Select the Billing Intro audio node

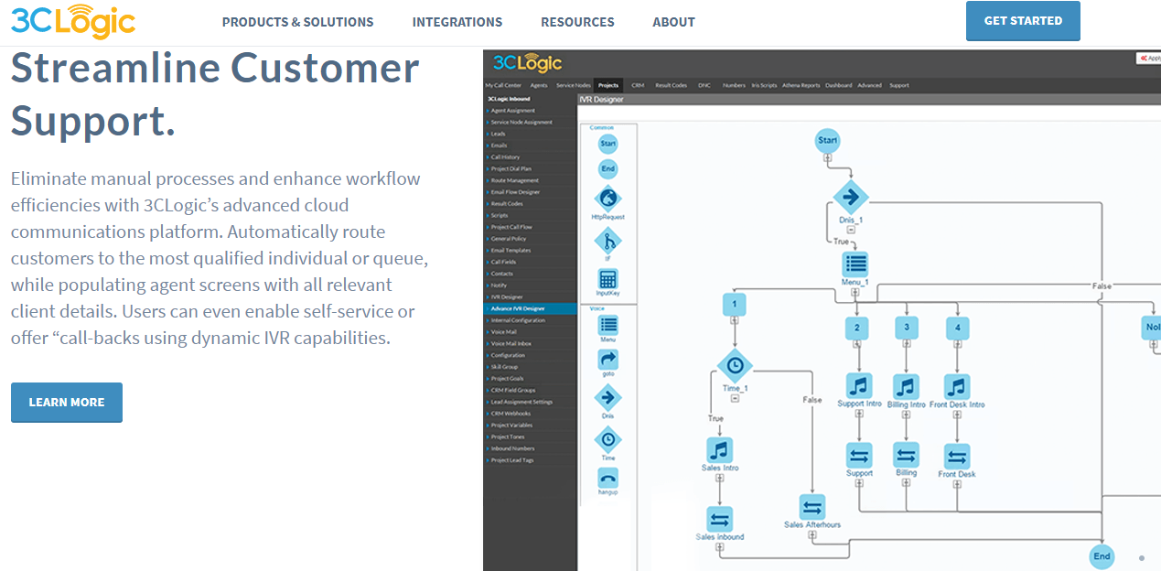pyautogui.click(x=906, y=386)
